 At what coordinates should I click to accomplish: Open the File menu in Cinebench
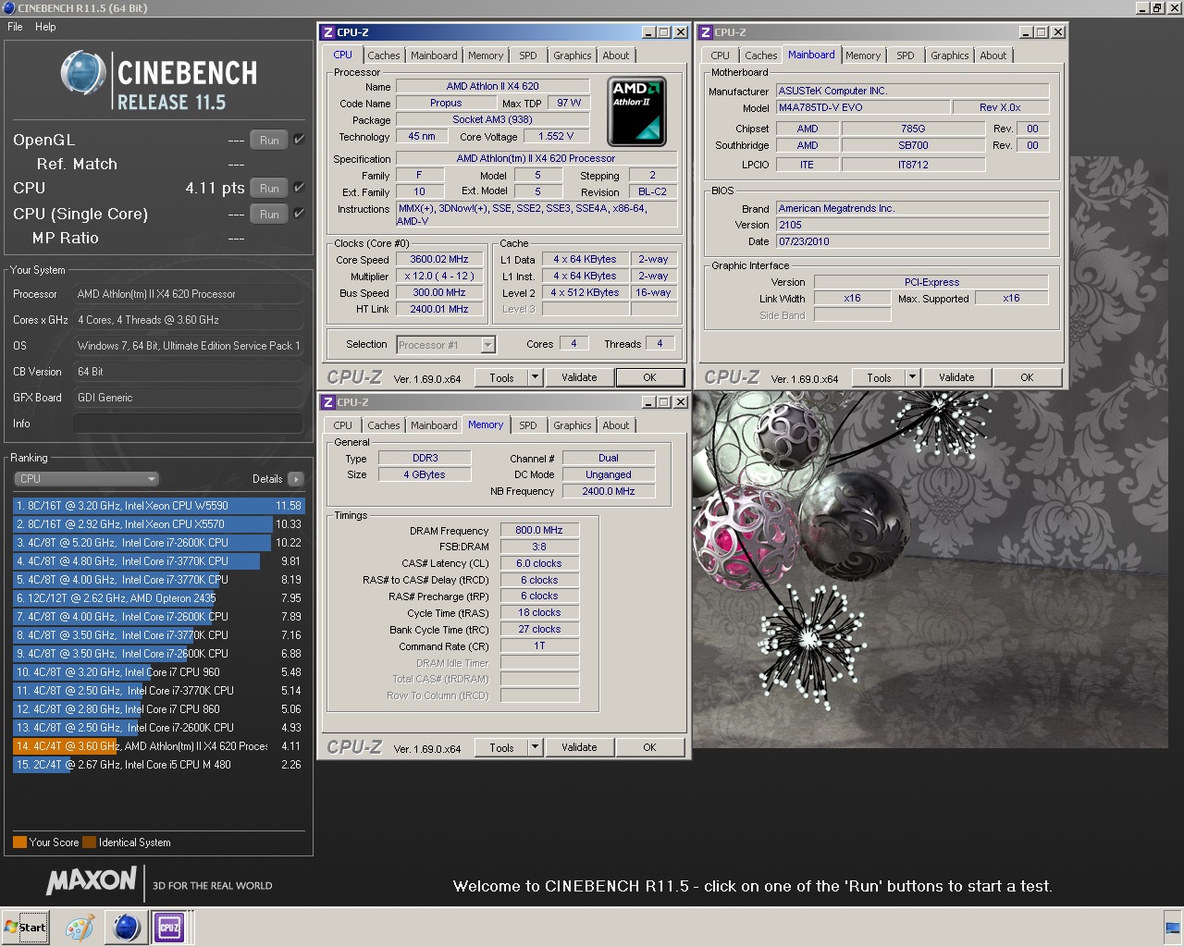15,27
